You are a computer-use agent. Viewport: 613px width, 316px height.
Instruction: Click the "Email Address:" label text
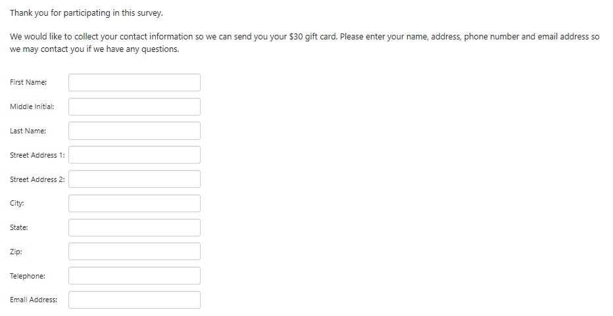34,300
